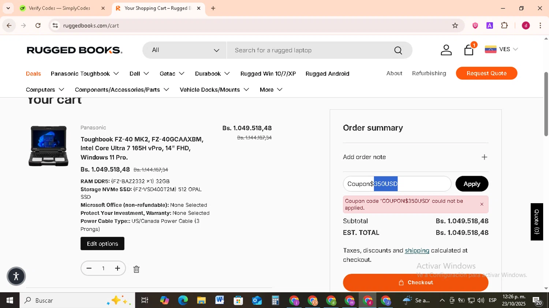Viewport: 549px width, 308px height.
Task: Open Rugged Win 10/7/XP menu item
Action: [268, 73]
